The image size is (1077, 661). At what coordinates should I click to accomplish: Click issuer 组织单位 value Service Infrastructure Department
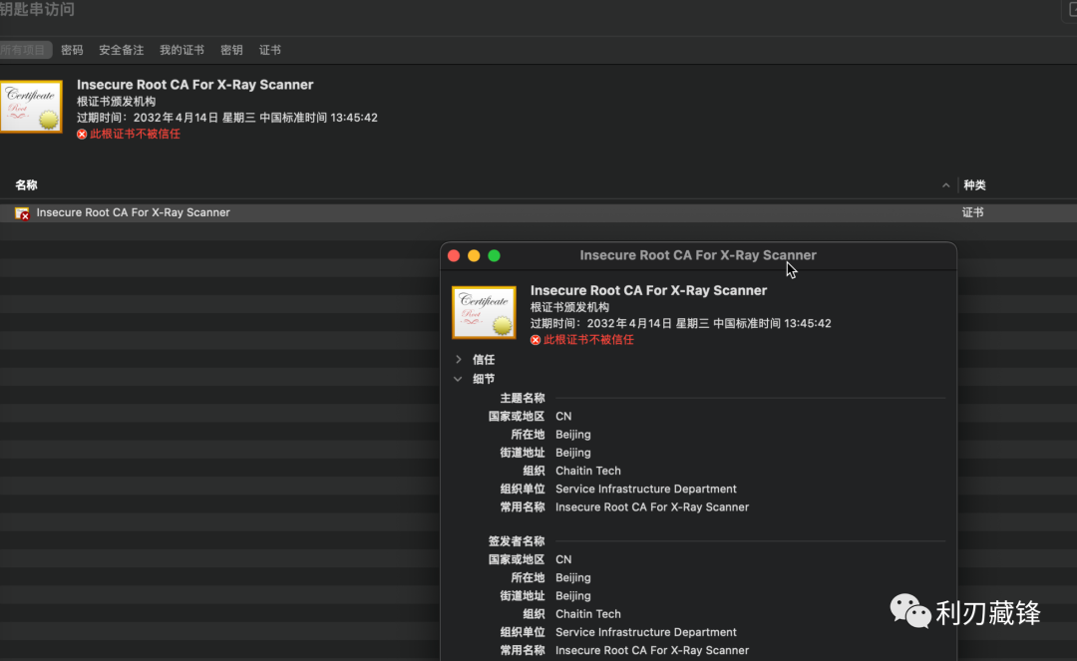point(645,632)
